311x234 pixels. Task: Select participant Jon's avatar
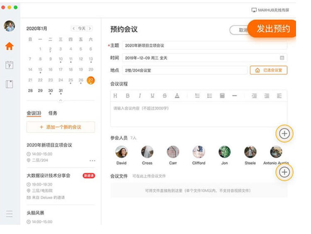click(x=224, y=151)
